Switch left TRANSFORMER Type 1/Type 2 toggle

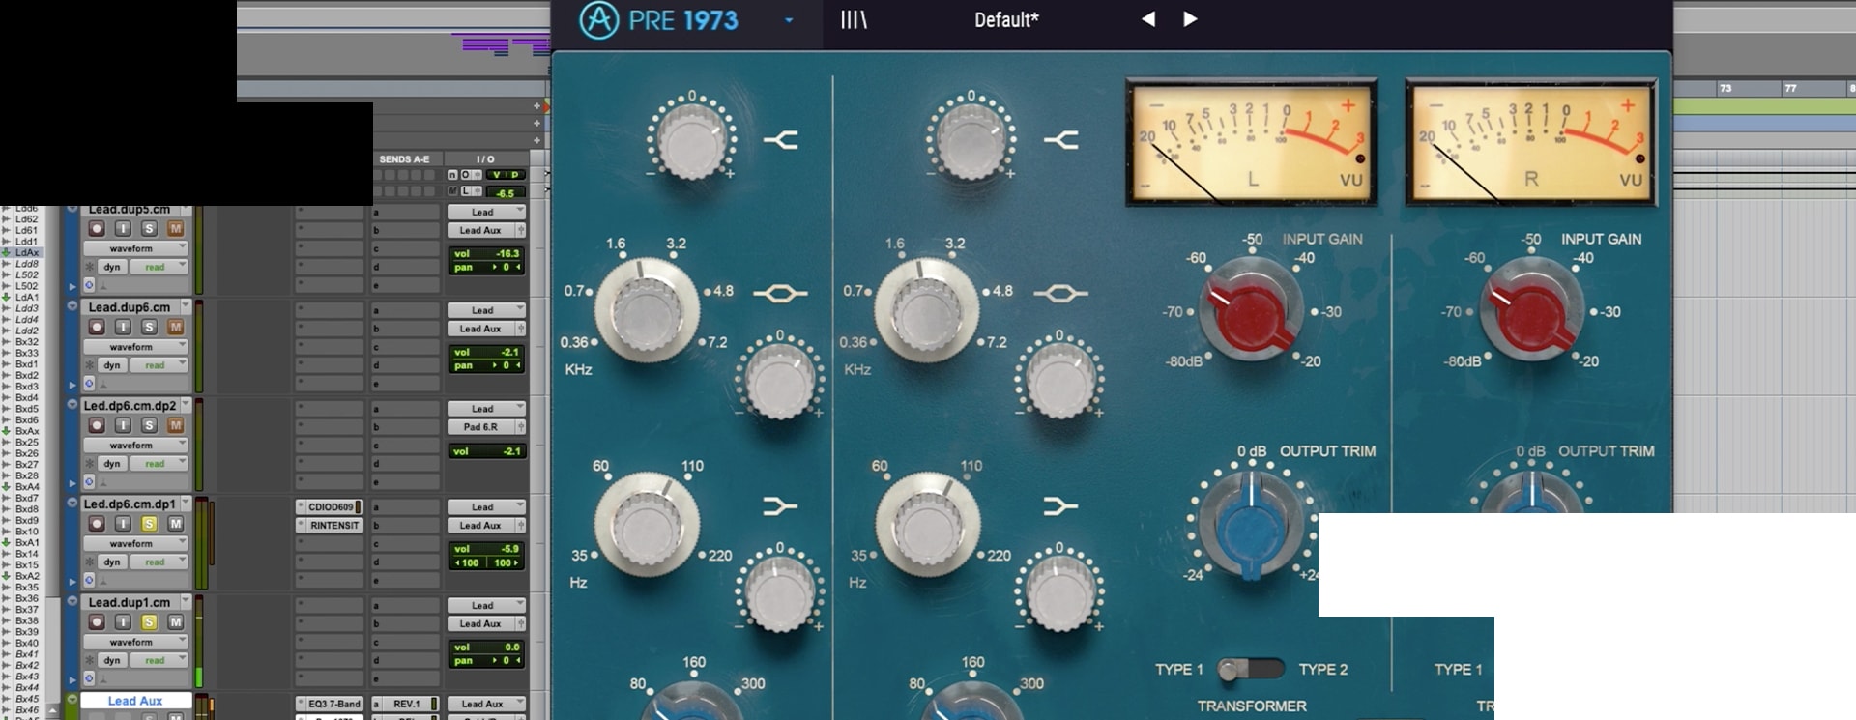(1251, 669)
